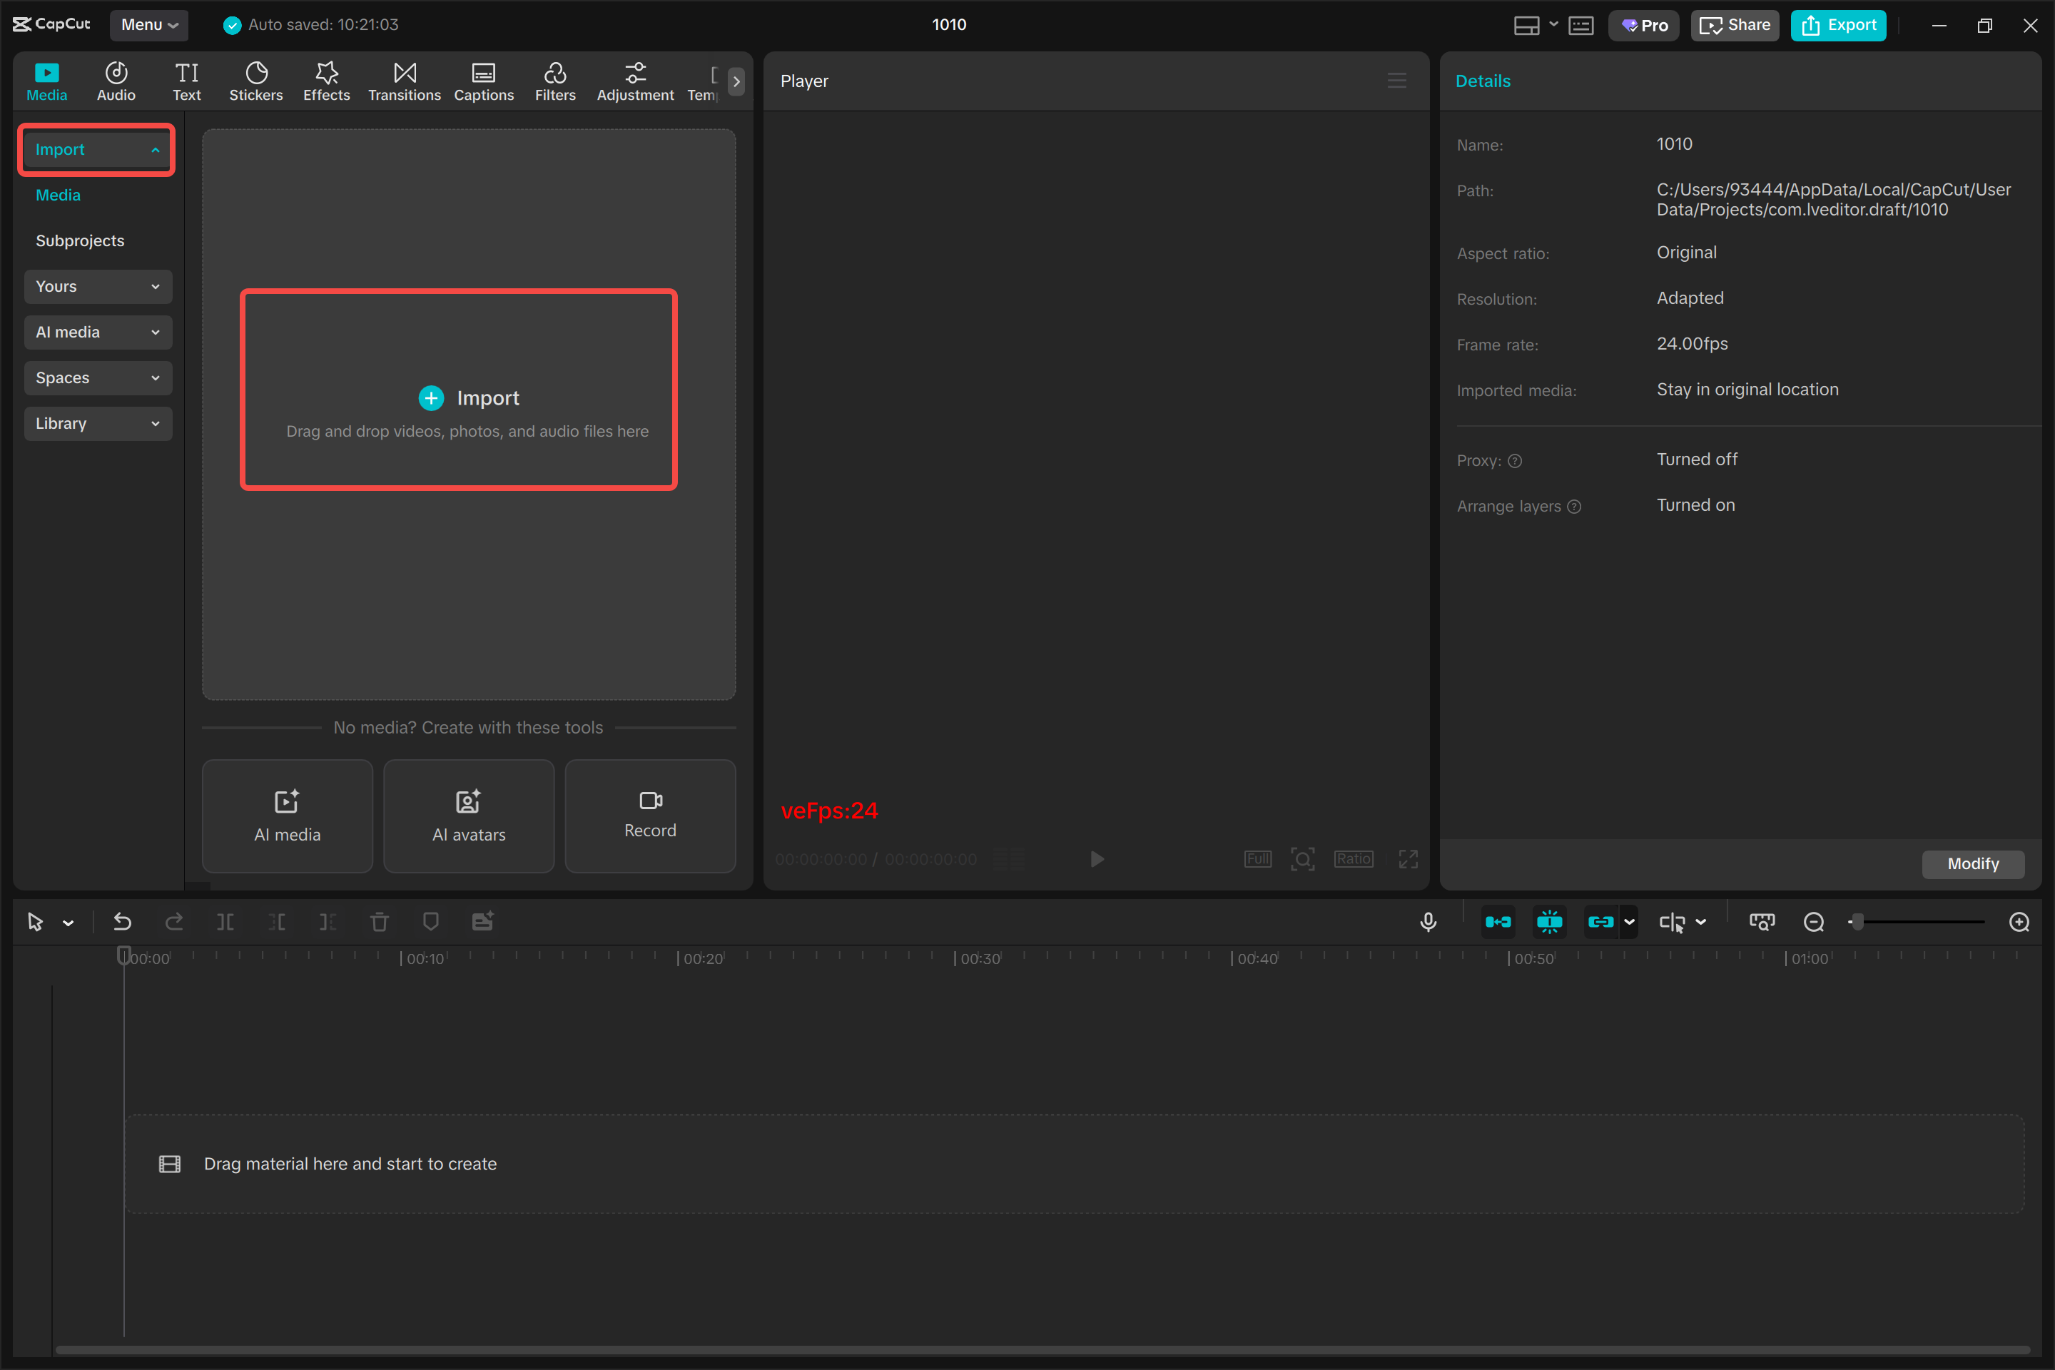The height and width of the screenshot is (1370, 2055).
Task: Click the Modify button in Details
Action: [1973, 864]
